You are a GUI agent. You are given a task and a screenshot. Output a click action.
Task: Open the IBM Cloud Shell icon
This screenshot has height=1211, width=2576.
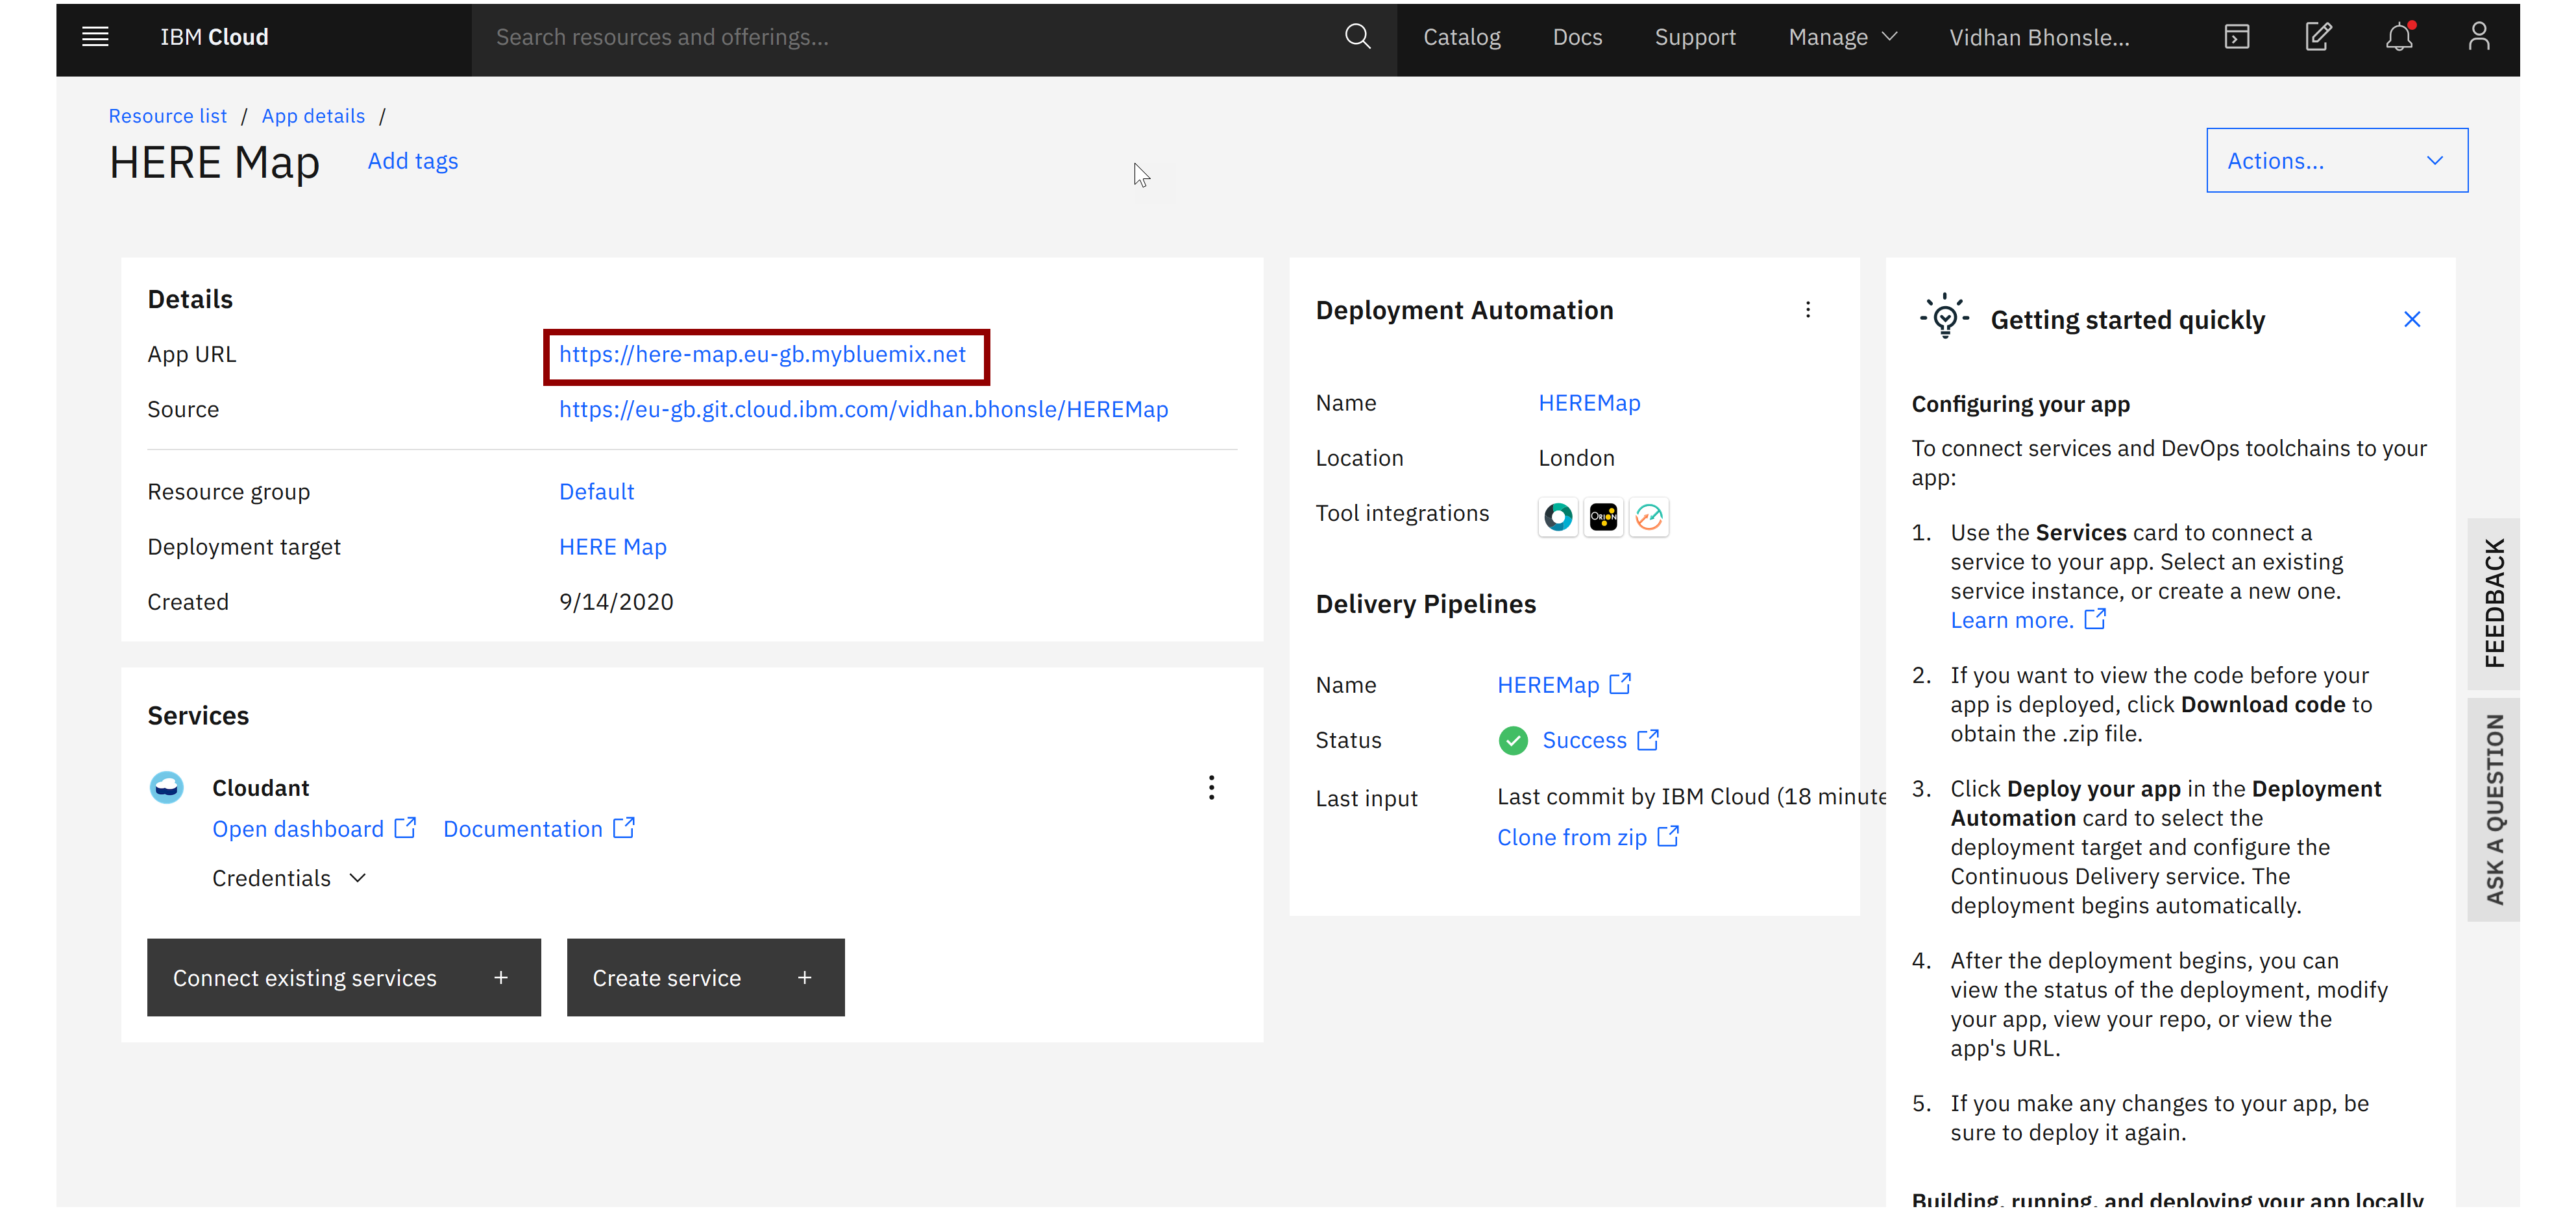[x=2237, y=37]
